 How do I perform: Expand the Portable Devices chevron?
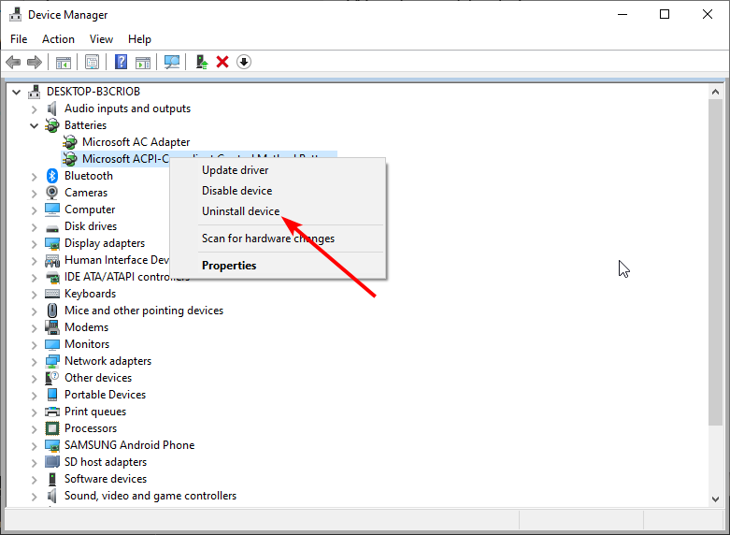(34, 396)
